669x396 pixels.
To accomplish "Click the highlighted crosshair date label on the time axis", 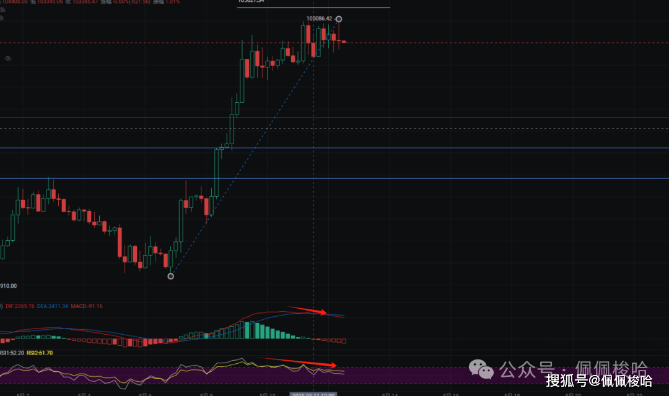I will (313, 394).
